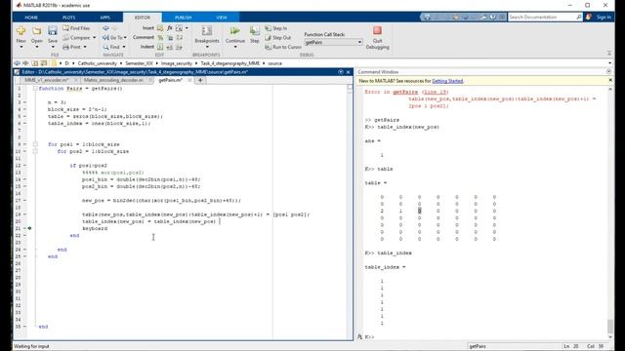The image size is (625, 351).
Task: Switch to the VIEW ribbon tab
Action: tap(222, 18)
